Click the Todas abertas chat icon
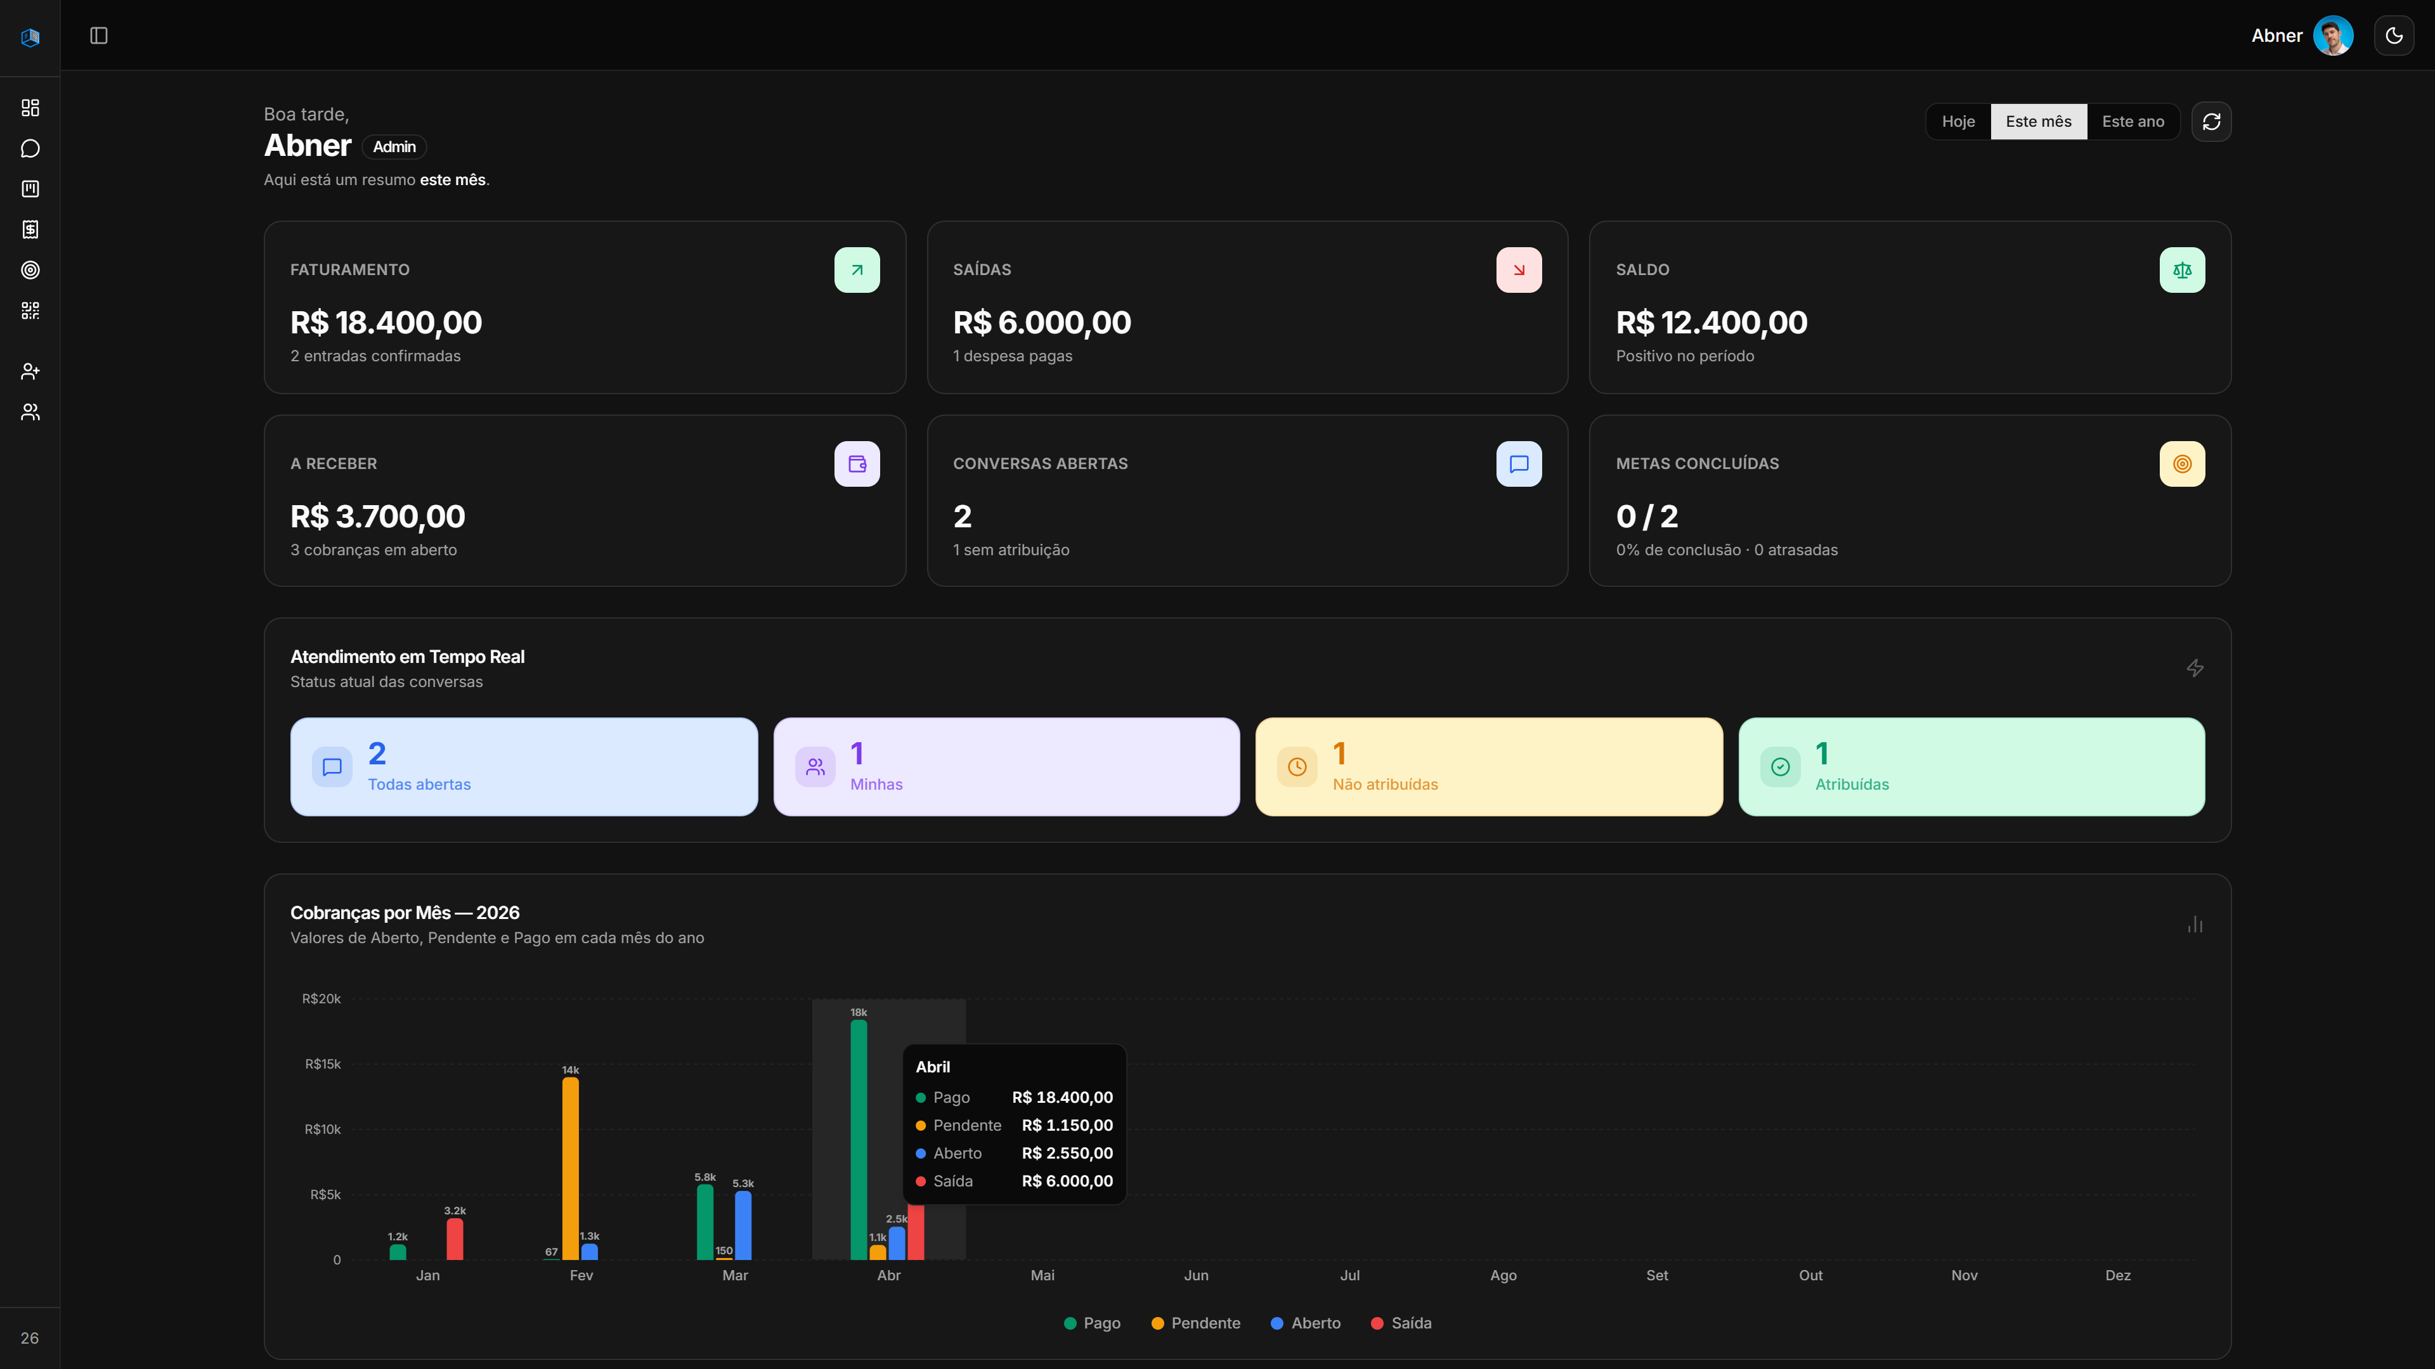This screenshot has width=2435, height=1369. pos(332,766)
